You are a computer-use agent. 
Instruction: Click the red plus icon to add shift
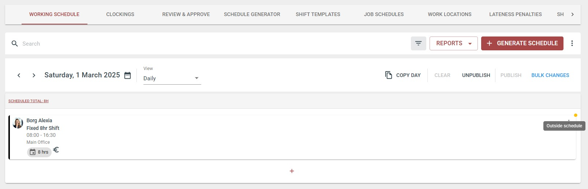[292, 171]
